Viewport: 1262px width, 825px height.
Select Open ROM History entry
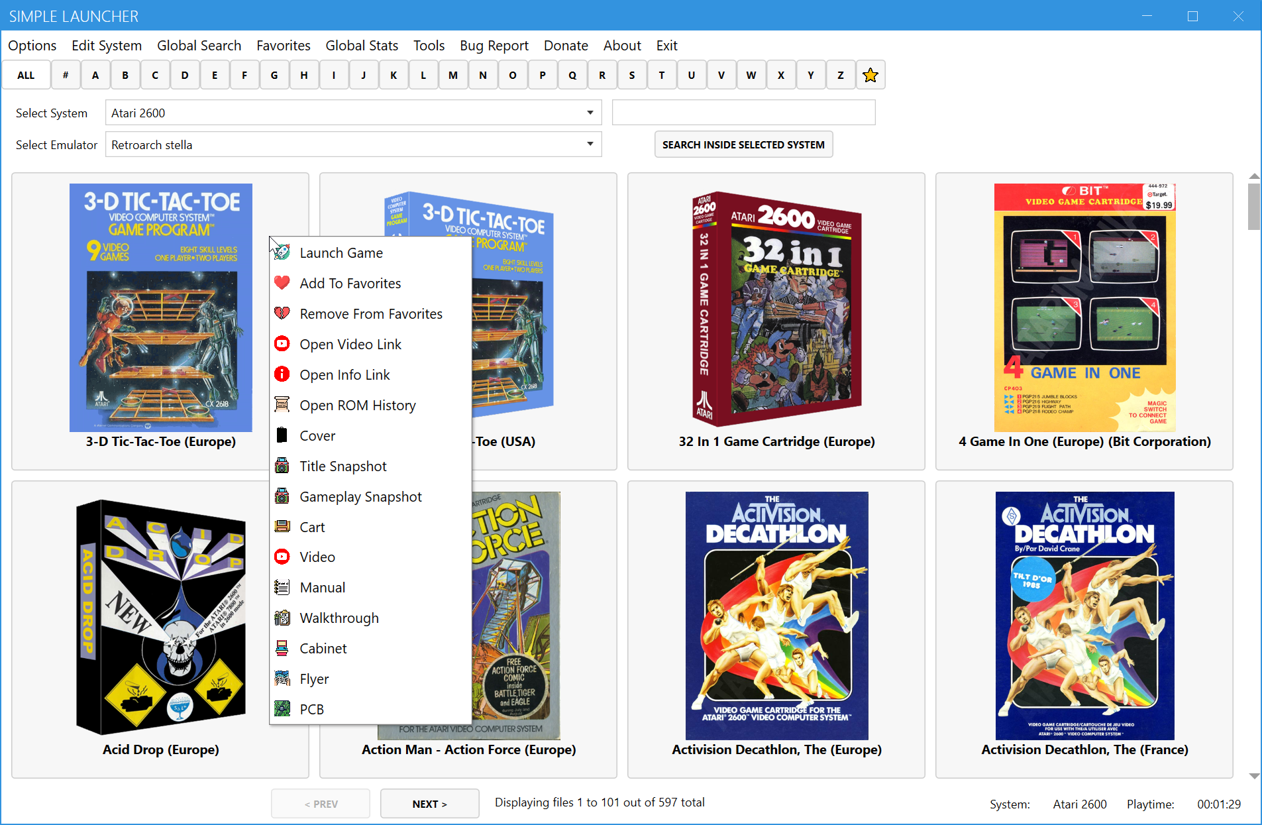coord(370,405)
